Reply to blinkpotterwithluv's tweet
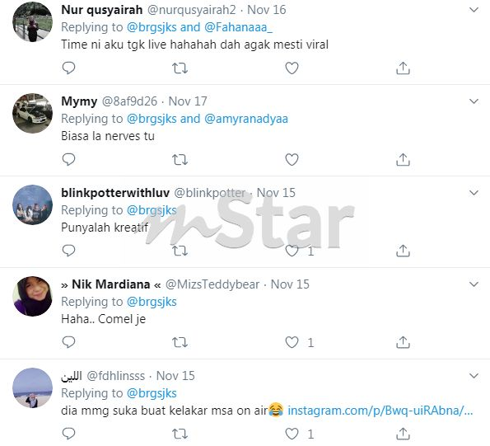This screenshot has width=490, height=446. click(68, 251)
